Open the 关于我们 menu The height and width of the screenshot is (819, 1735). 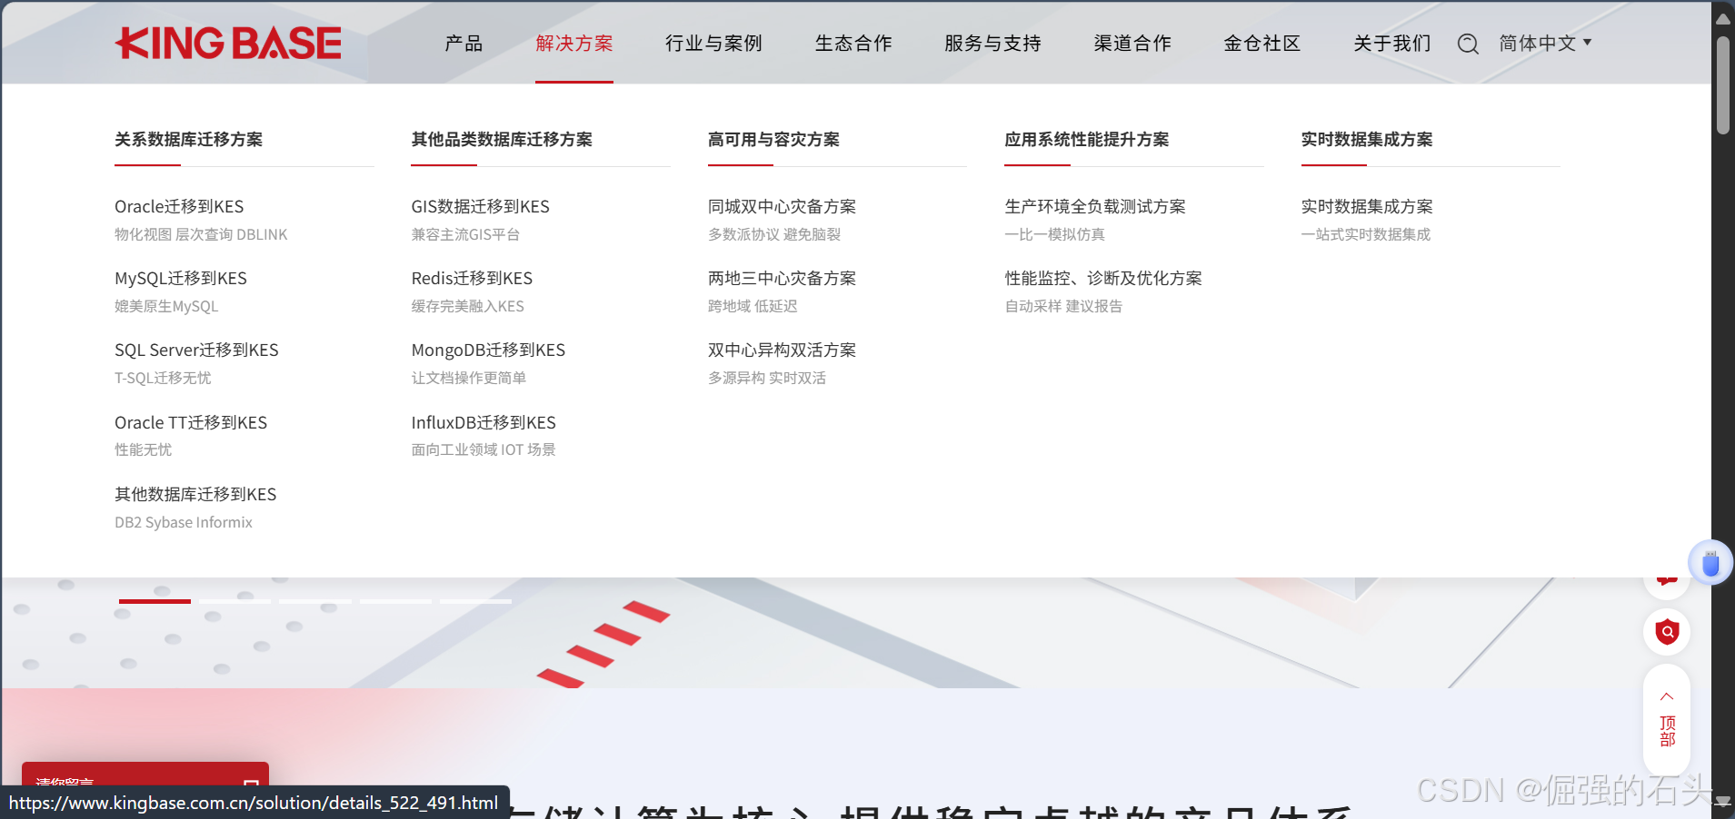[1392, 44]
